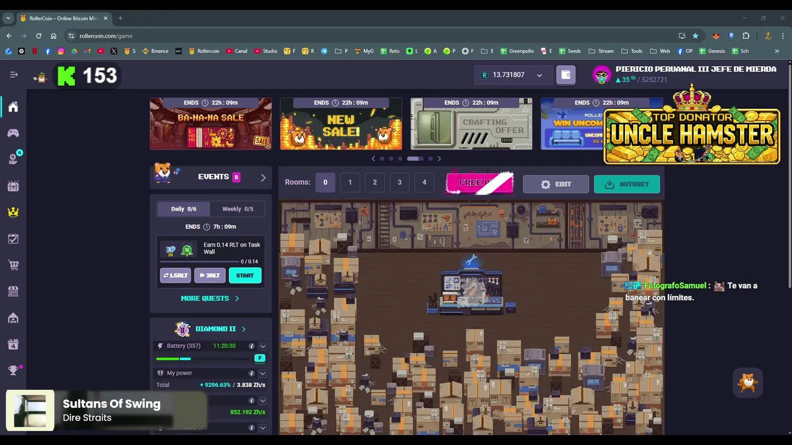Image resolution: width=792 pixels, height=445 pixels.
Task: Open the crown icon in left sidebar
Action: (13, 212)
